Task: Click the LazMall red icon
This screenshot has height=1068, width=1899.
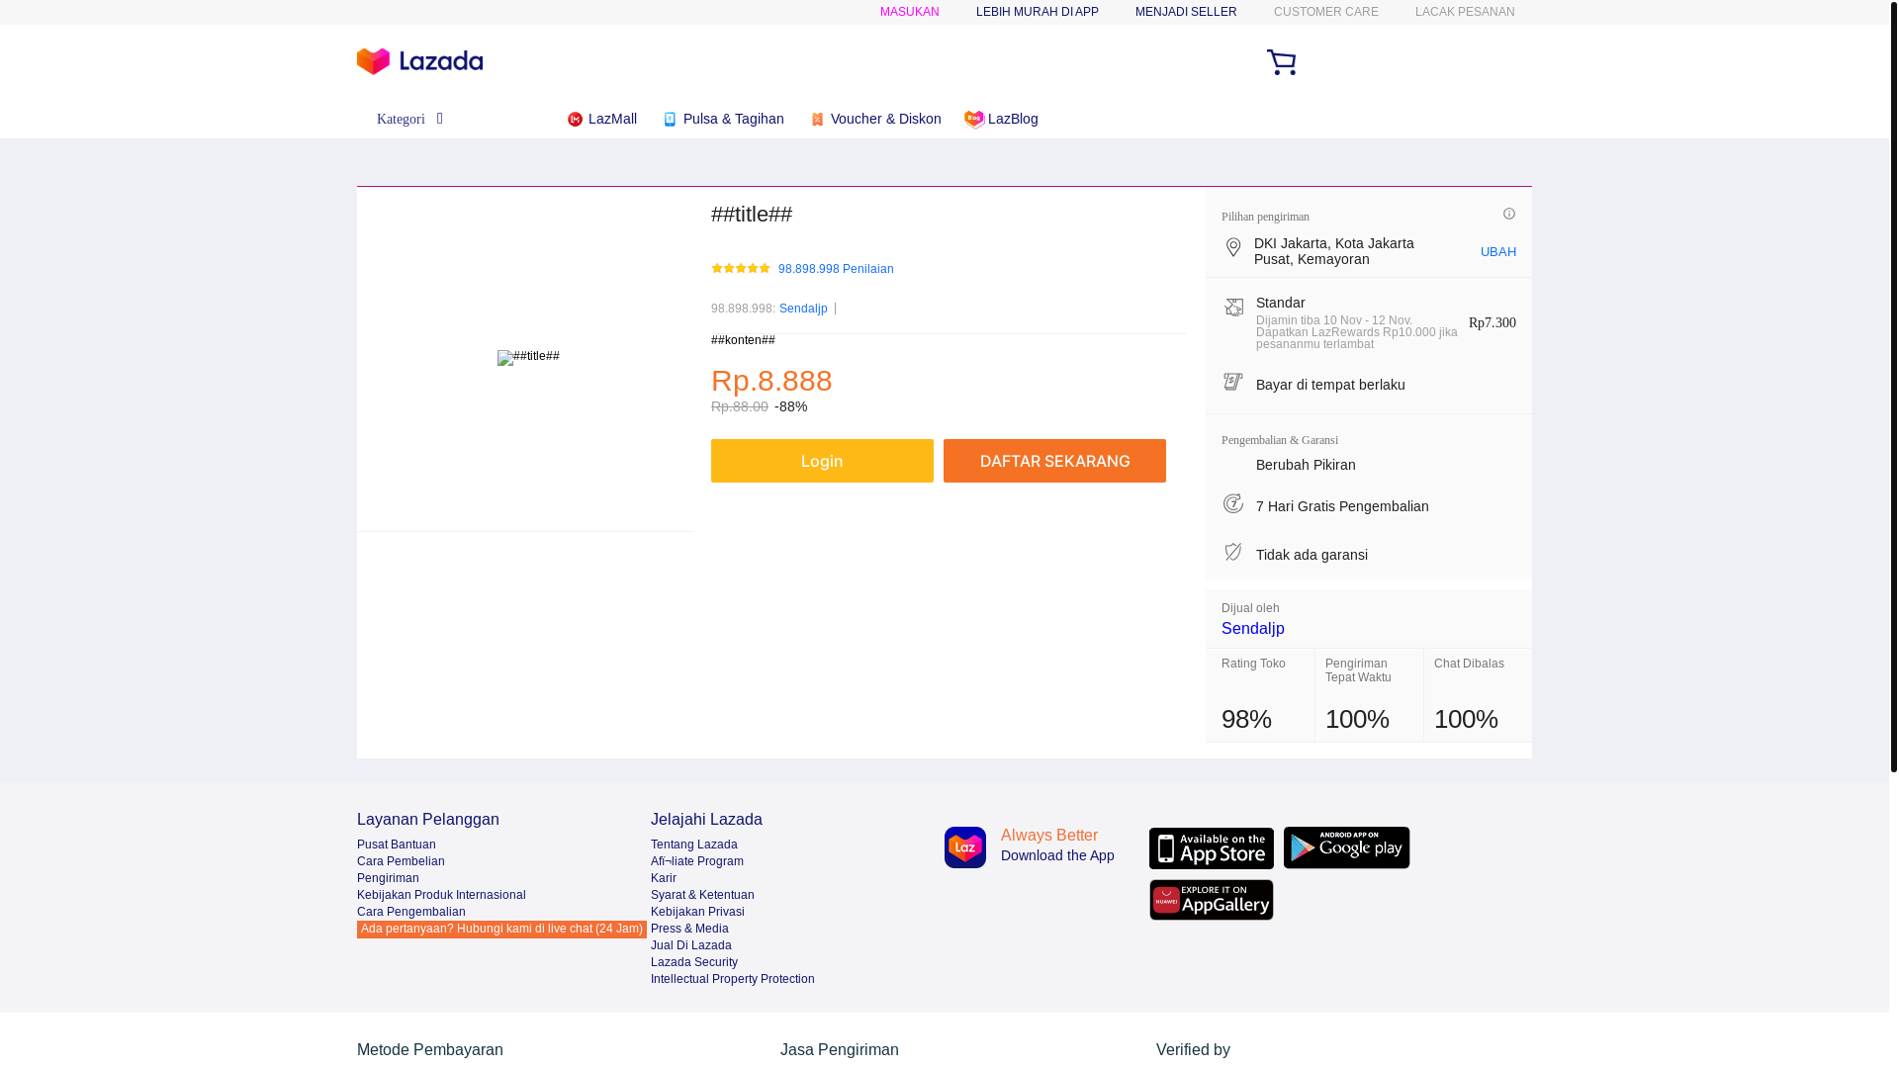Action: point(575,120)
